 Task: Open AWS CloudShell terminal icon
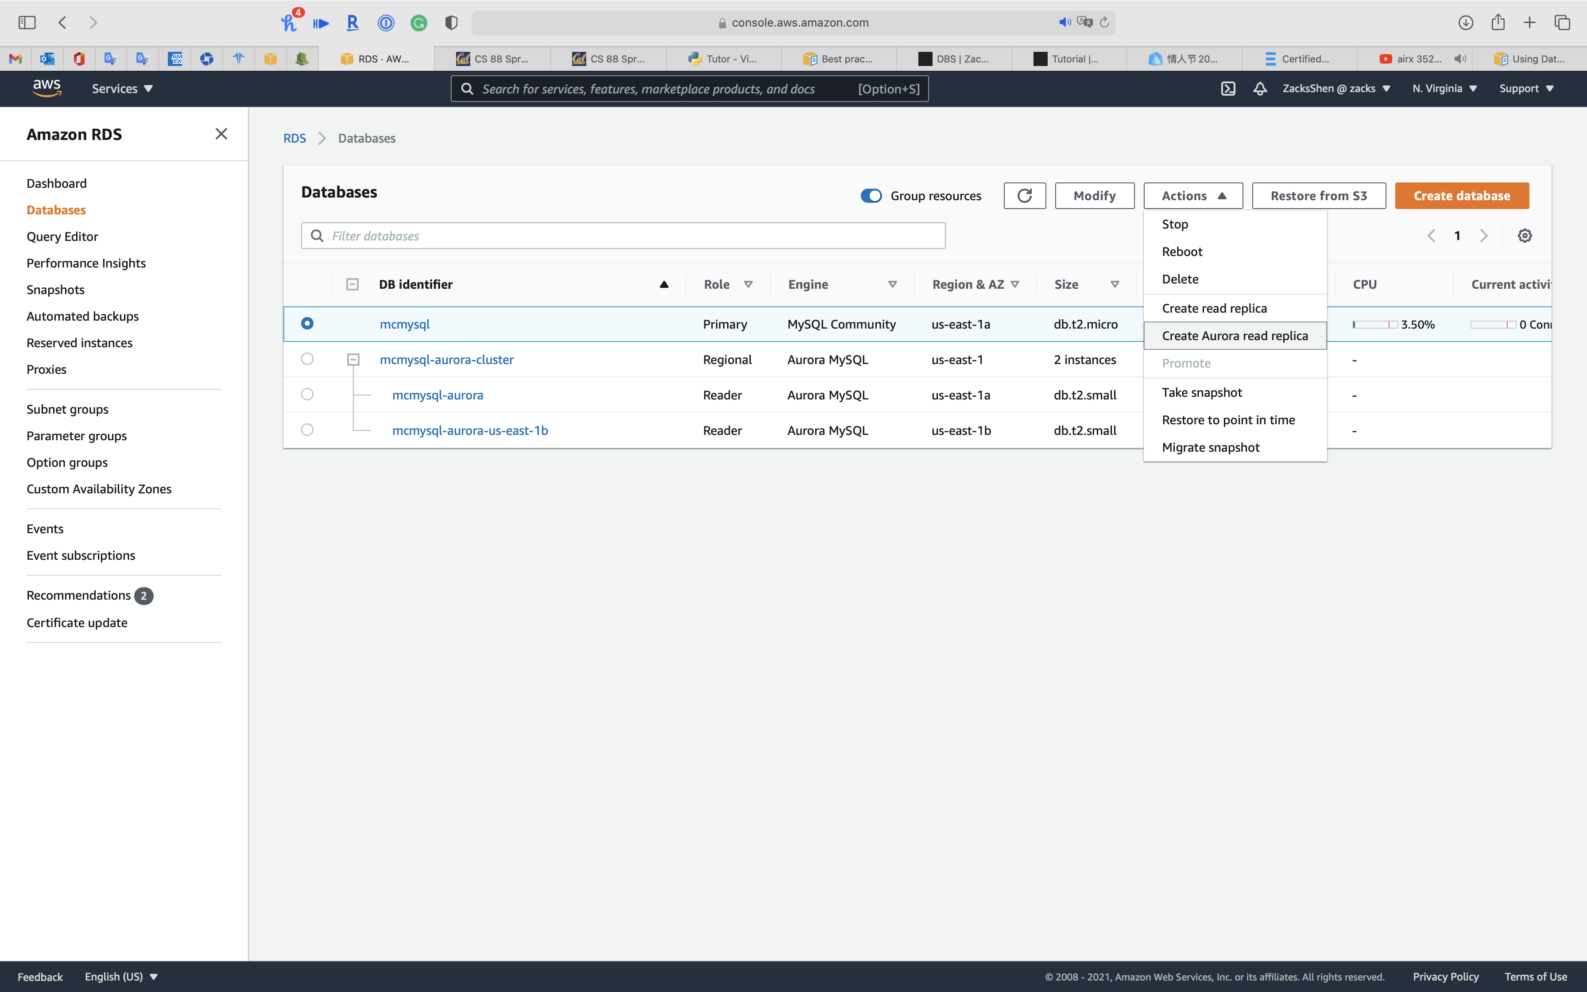1228,89
